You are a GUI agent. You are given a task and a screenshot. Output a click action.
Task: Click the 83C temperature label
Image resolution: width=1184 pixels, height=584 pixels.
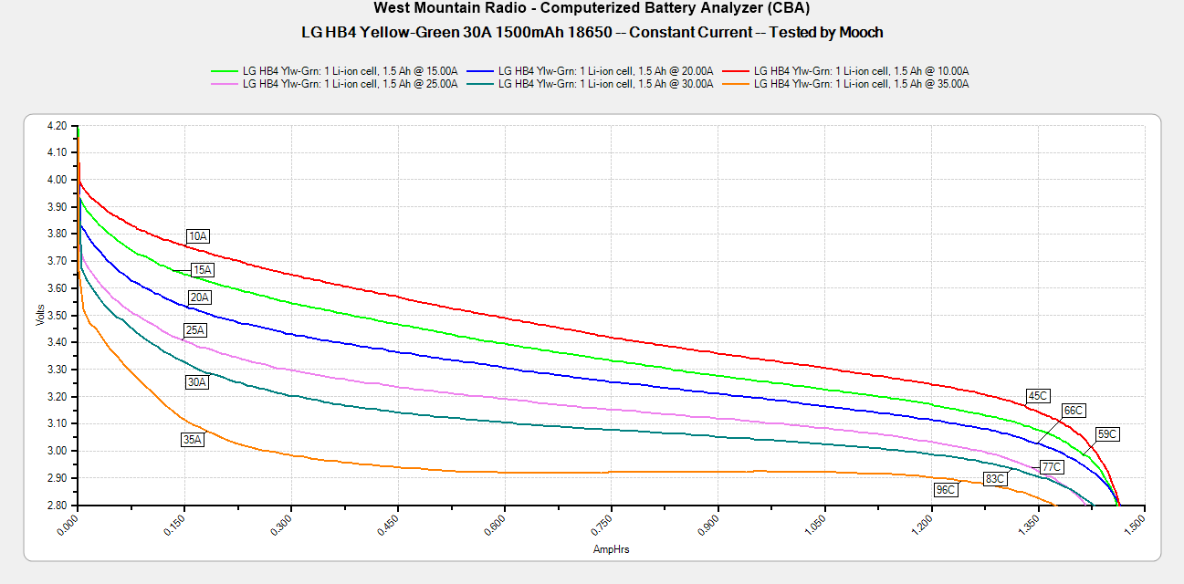click(995, 479)
